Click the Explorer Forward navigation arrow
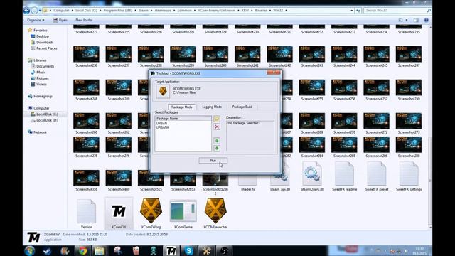Image resolution: width=455 pixels, height=256 pixels. click(34, 11)
